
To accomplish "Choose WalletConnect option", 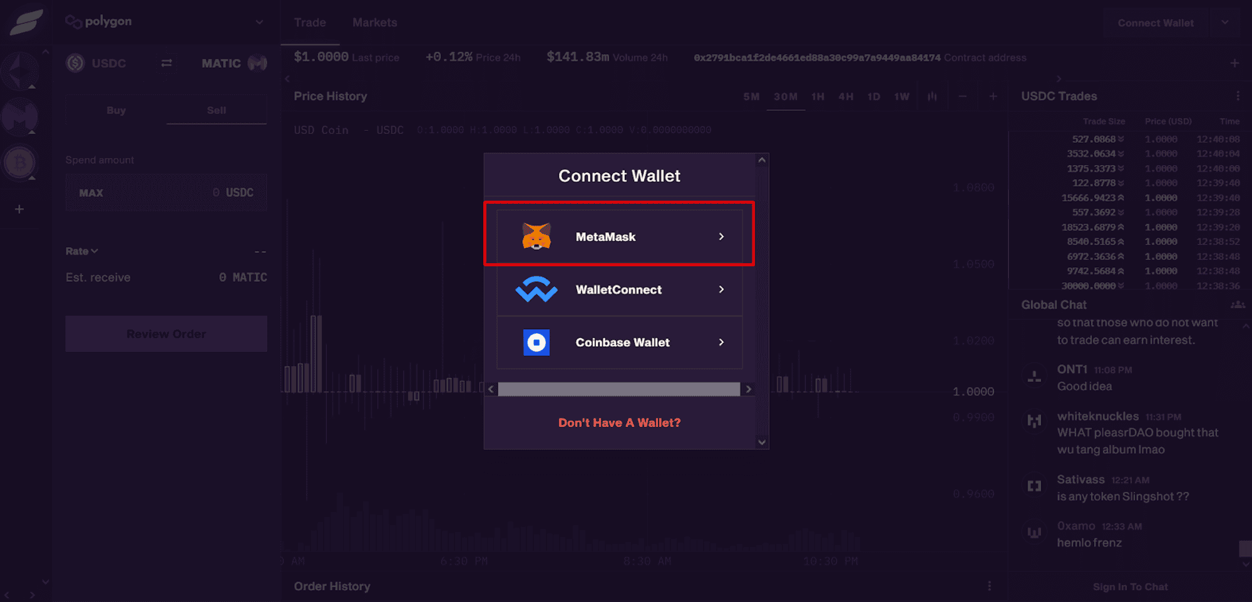I will click(619, 289).
